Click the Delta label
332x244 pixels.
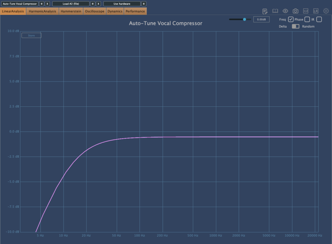pyautogui.click(x=283, y=27)
